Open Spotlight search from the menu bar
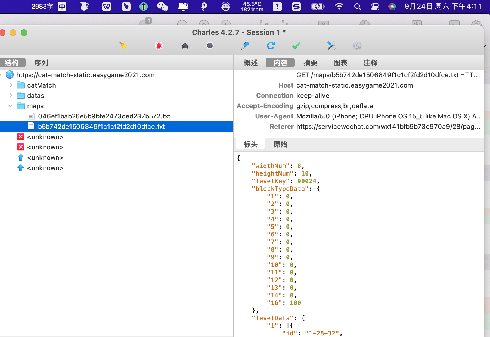The height and width of the screenshot is (337, 490). pos(357,6)
